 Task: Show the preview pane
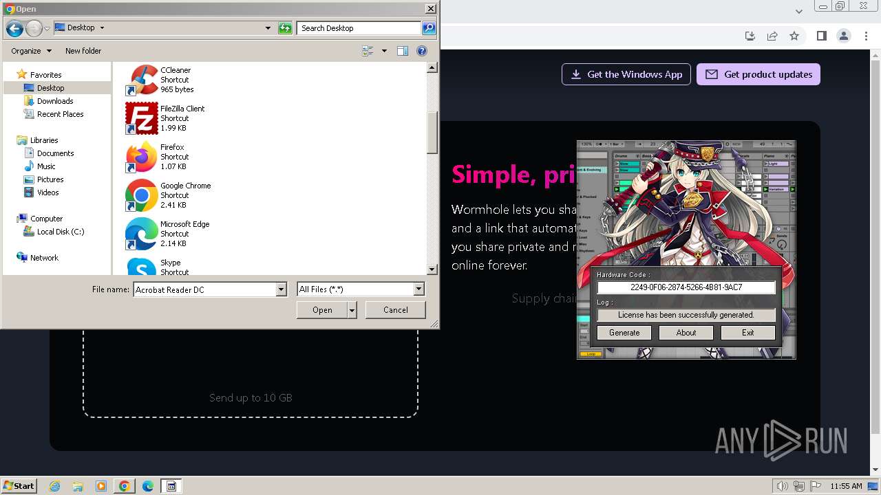pos(403,51)
